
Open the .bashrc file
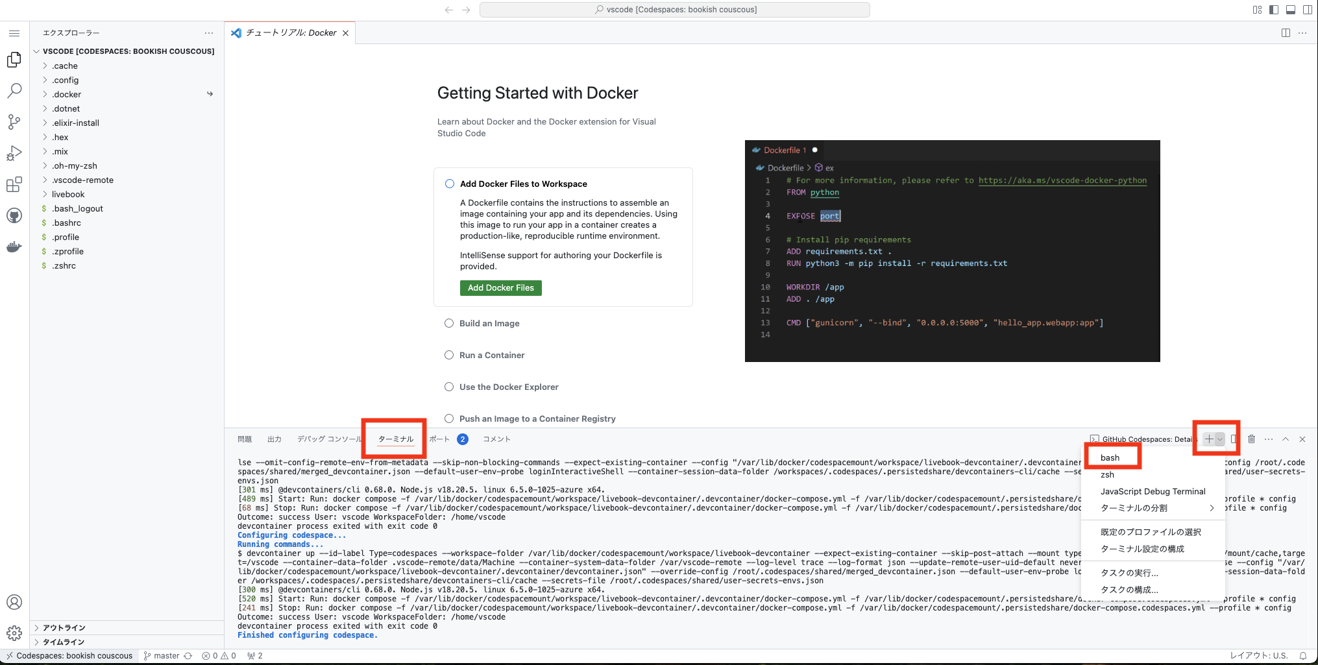click(x=127, y=223)
